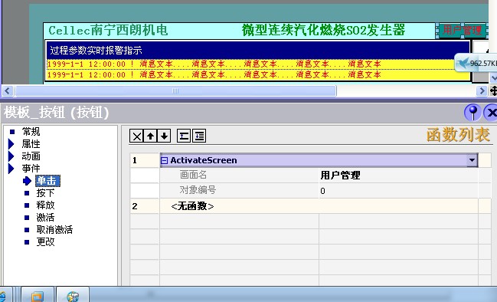Select the 用户管理 button in the screen editor

(462, 31)
